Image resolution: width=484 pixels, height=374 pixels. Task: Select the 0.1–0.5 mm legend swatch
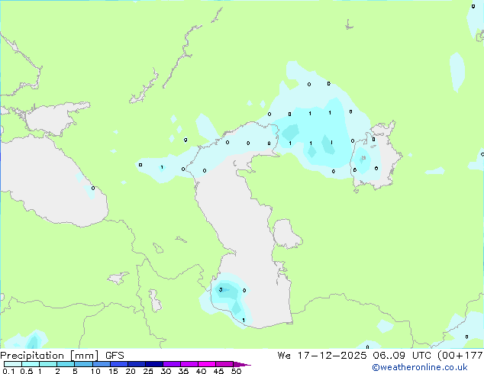(13, 364)
